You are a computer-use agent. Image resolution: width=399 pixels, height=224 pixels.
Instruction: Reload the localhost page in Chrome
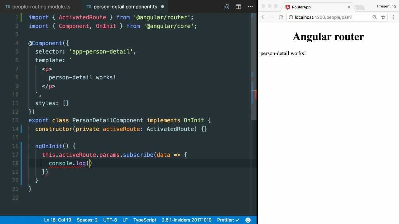(281, 17)
